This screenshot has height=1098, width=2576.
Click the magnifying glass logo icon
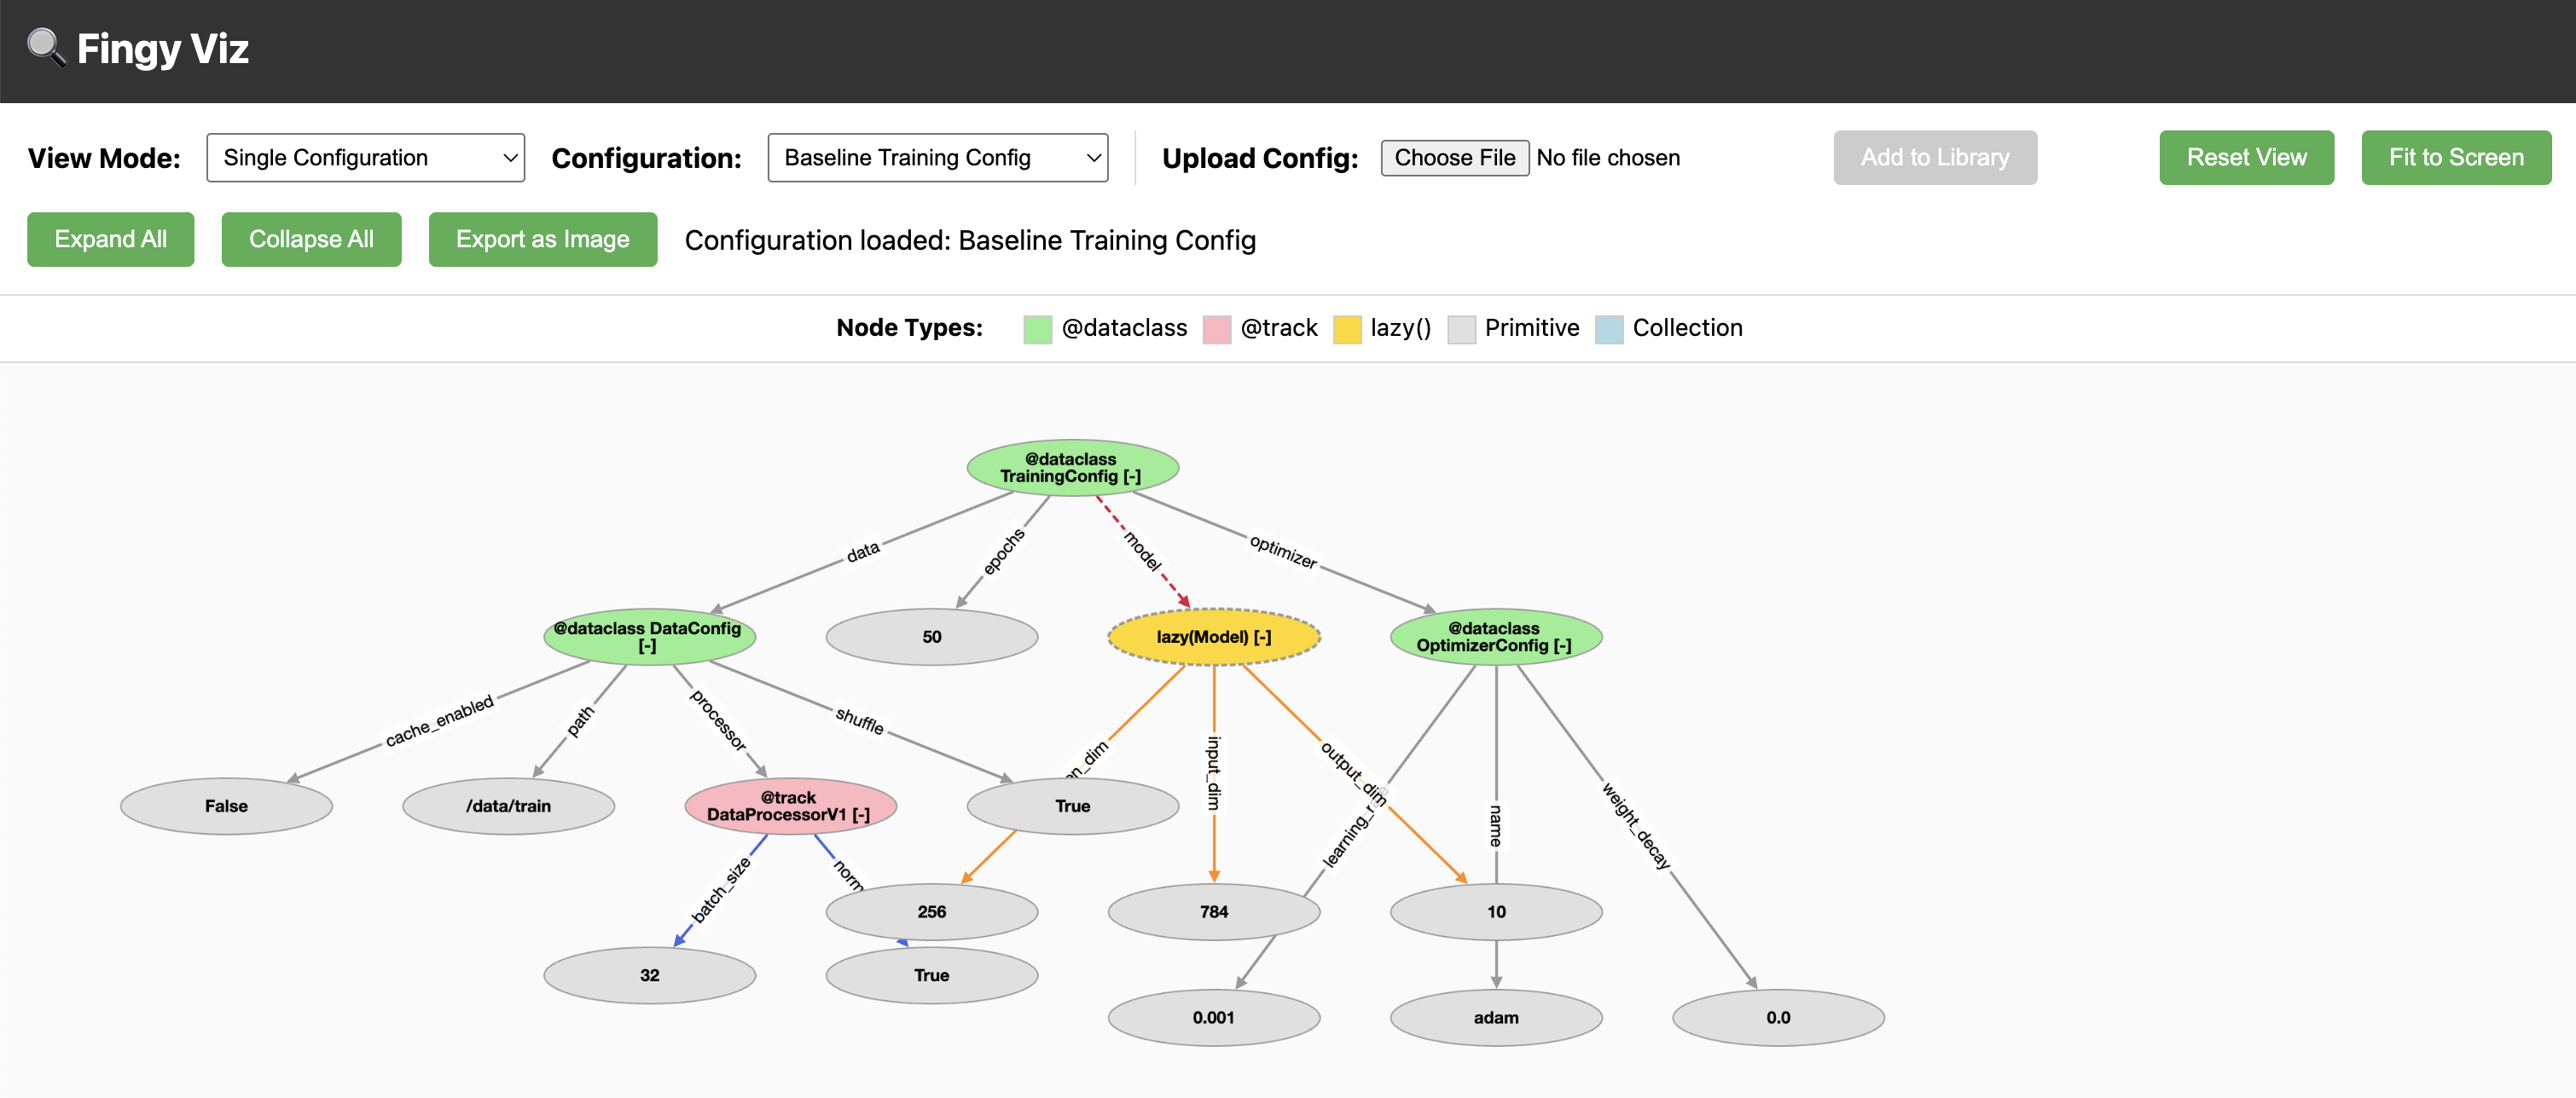point(46,48)
